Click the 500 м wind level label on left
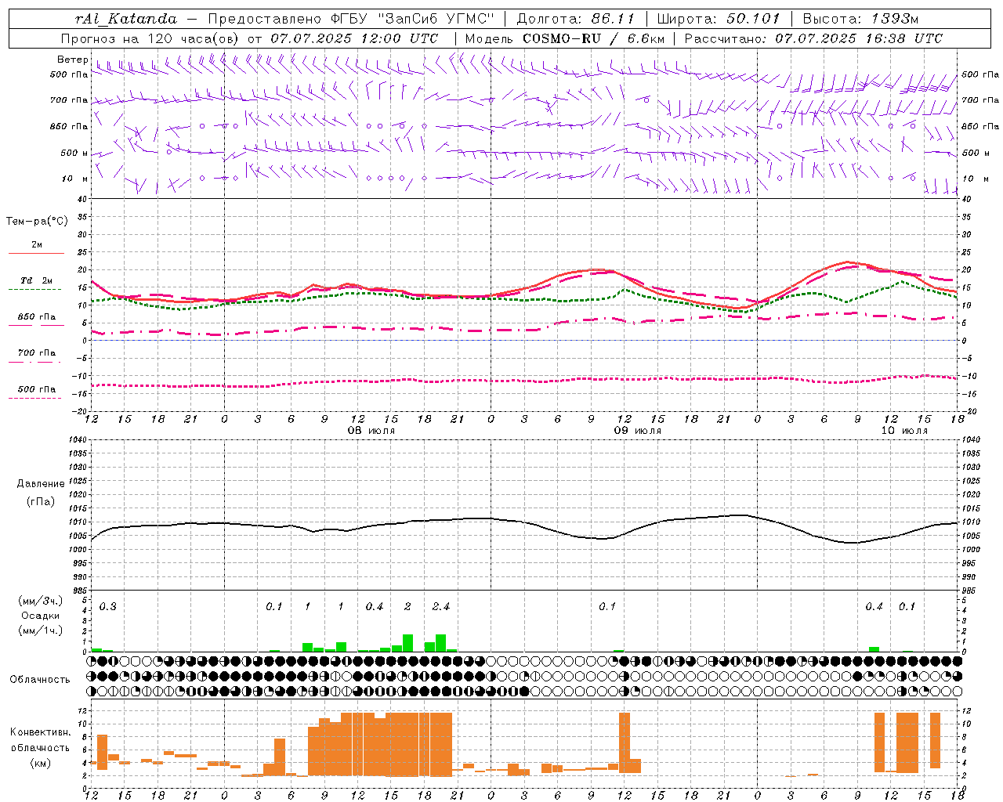Screen dimensions: 1003x802 point(74,153)
